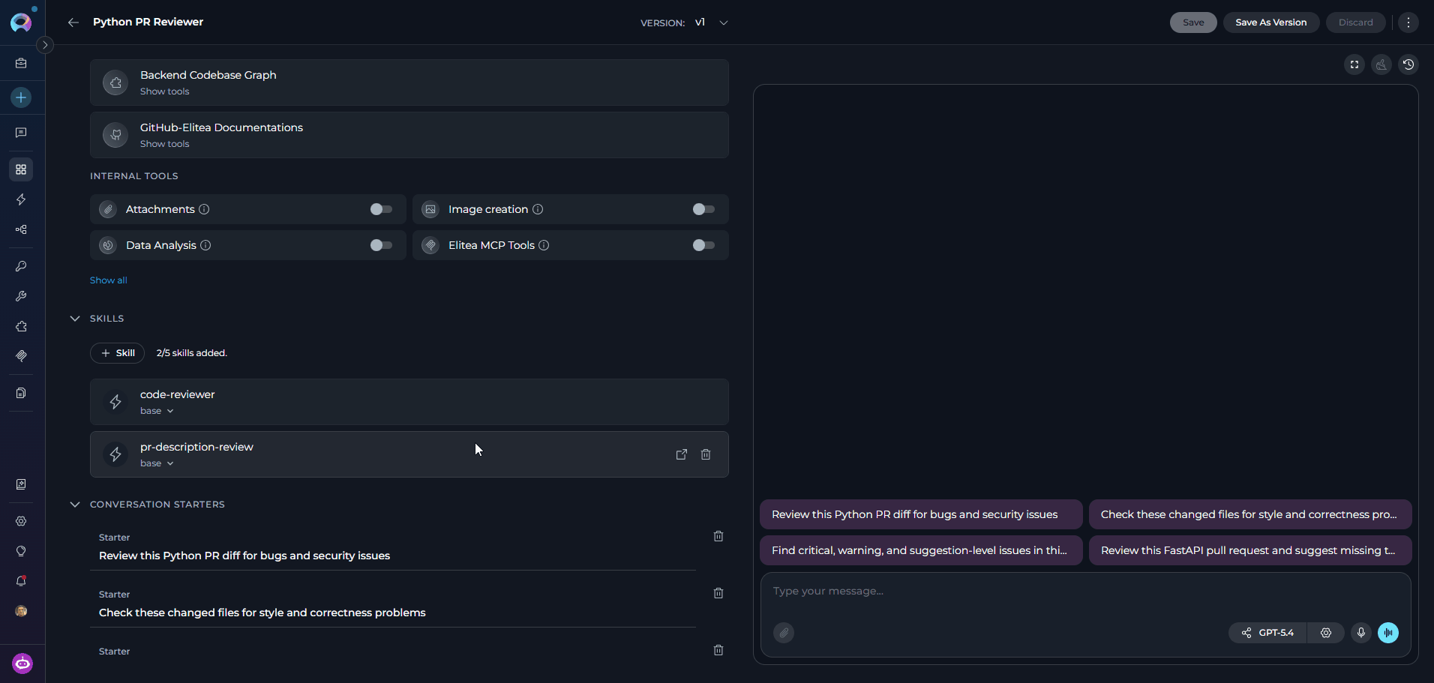Select the 'Review this FastAPI pull request' chip
The height and width of the screenshot is (683, 1434).
point(1250,550)
